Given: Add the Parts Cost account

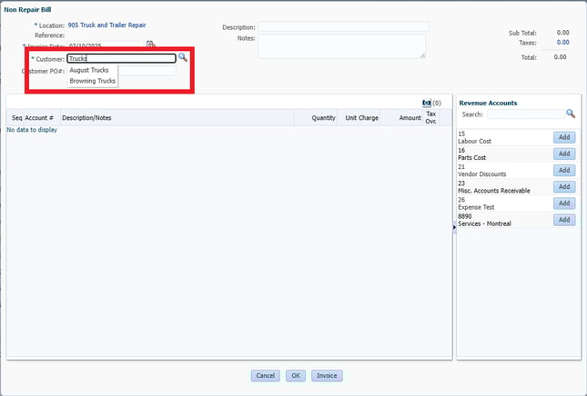Looking at the screenshot, I should tap(563, 153).
